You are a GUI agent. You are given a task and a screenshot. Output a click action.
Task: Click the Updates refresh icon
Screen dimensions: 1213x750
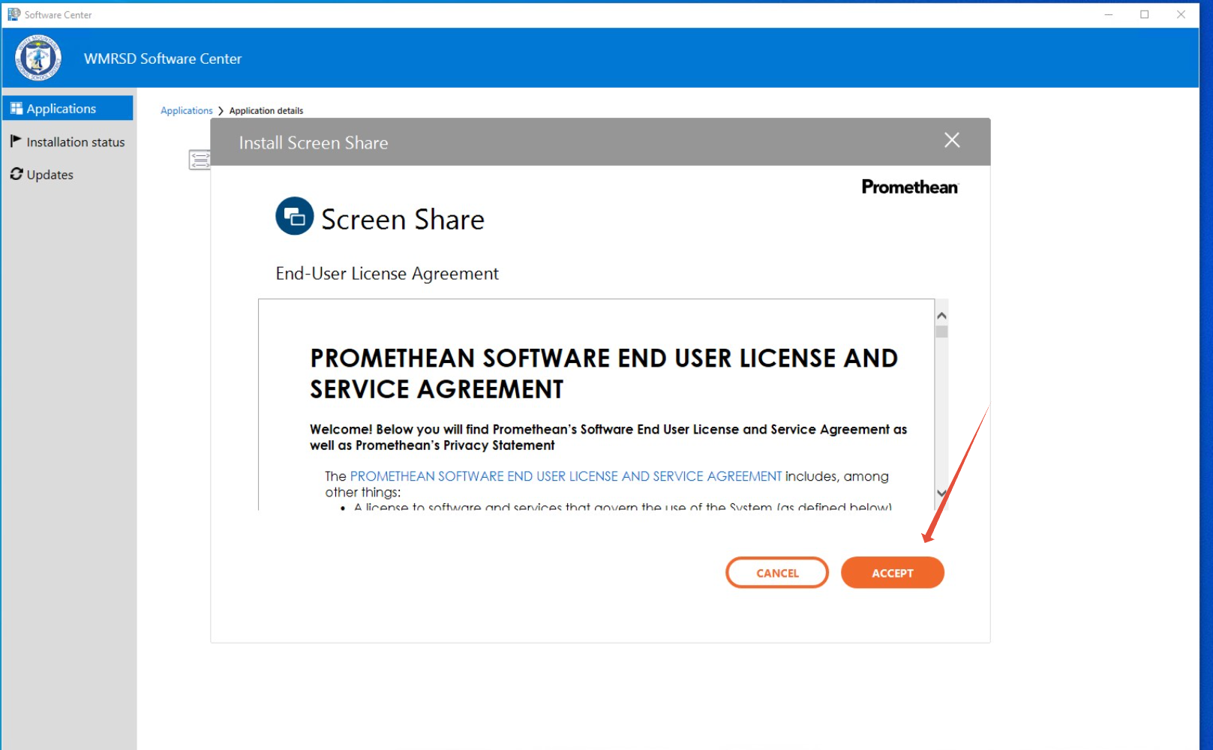click(x=17, y=174)
